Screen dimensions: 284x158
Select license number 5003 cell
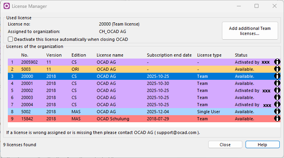point(26,69)
